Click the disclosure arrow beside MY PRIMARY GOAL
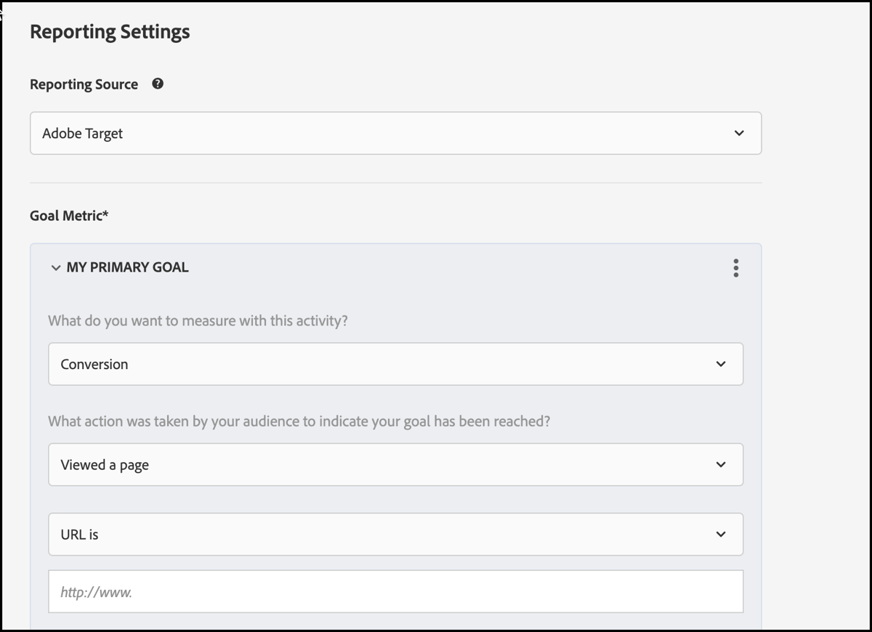This screenshot has height=632, width=872. [56, 267]
